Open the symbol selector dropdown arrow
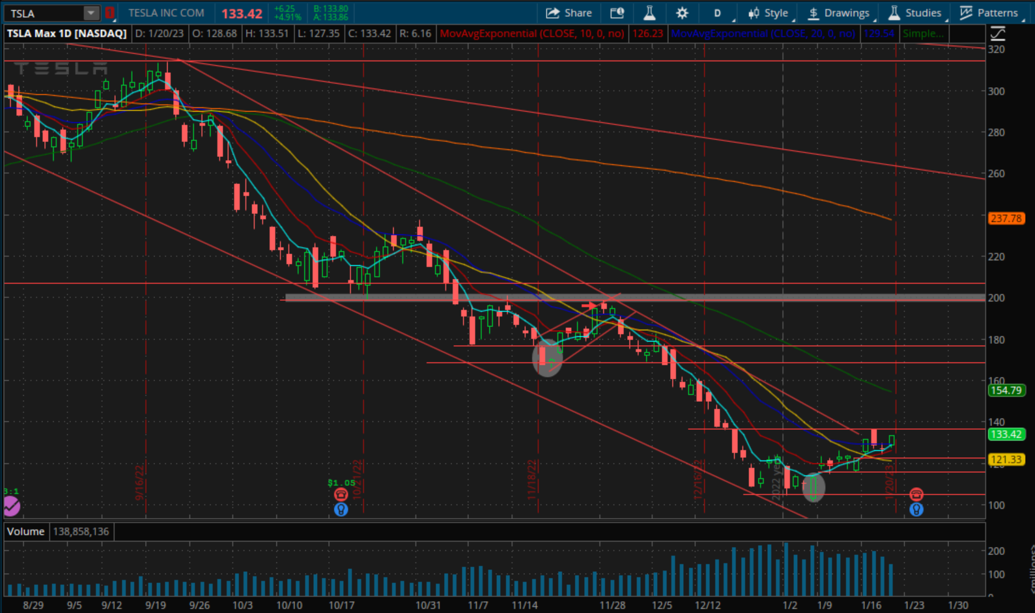Viewport: 1035px width, 613px height. point(92,13)
